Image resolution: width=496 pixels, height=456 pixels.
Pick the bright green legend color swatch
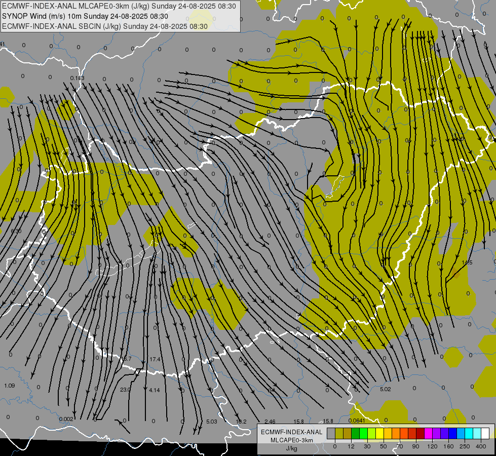(364, 433)
